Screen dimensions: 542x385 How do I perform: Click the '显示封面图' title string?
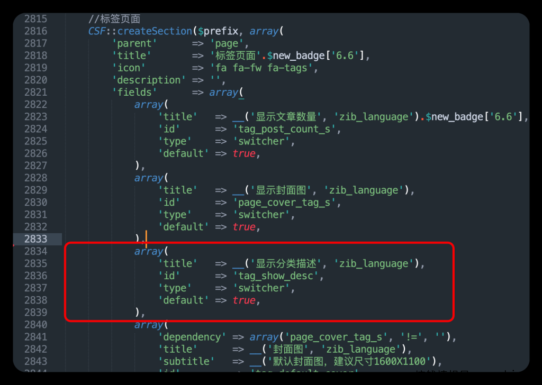click(281, 190)
